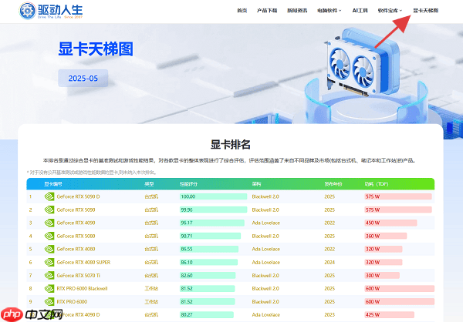
Task: Open the 驱动人生 logo home link
Action: click(x=51, y=11)
